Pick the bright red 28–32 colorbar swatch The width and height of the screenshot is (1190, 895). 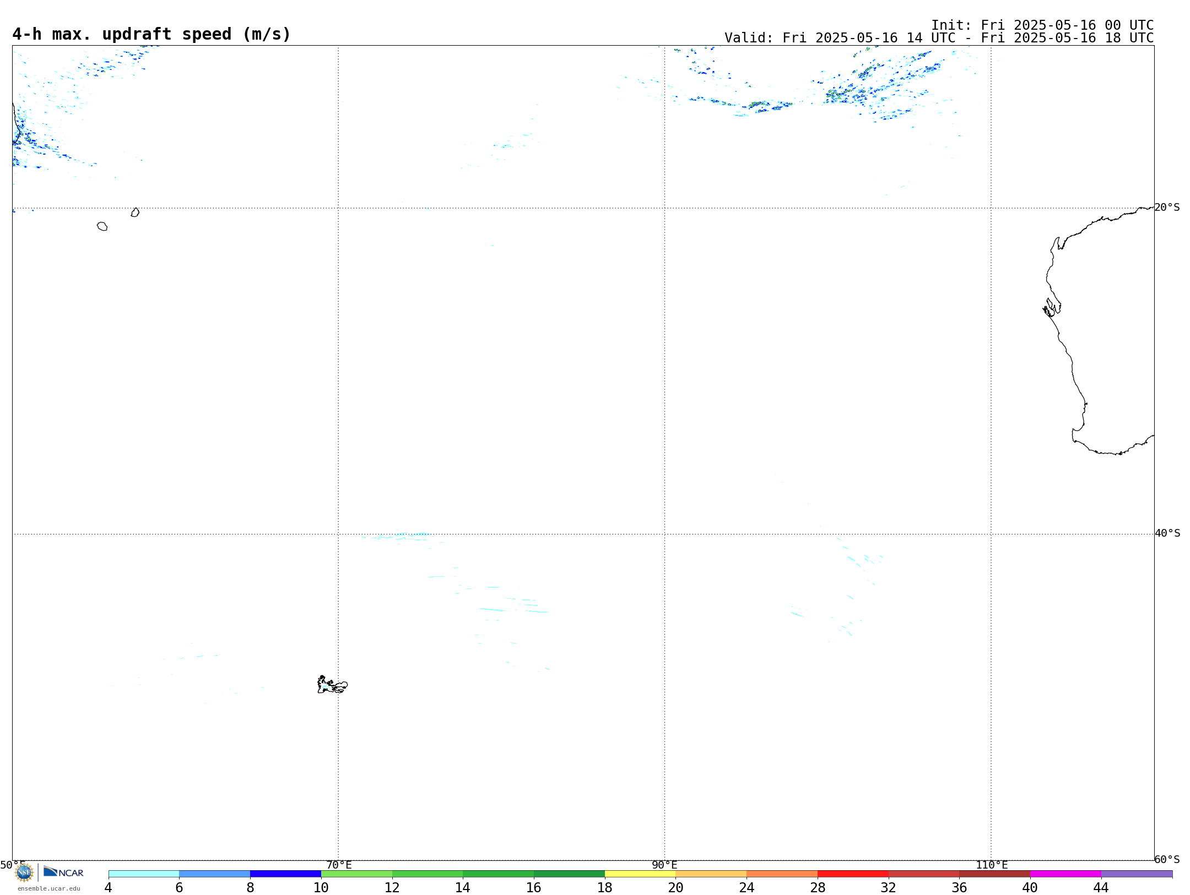853,874
